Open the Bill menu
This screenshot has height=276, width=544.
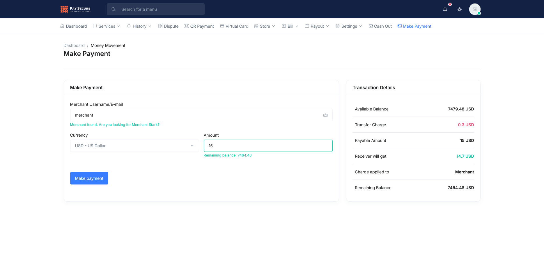[x=290, y=26]
